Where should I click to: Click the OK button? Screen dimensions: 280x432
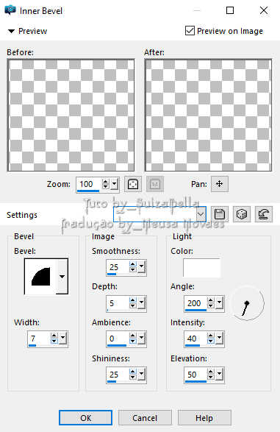[x=85, y=418]
